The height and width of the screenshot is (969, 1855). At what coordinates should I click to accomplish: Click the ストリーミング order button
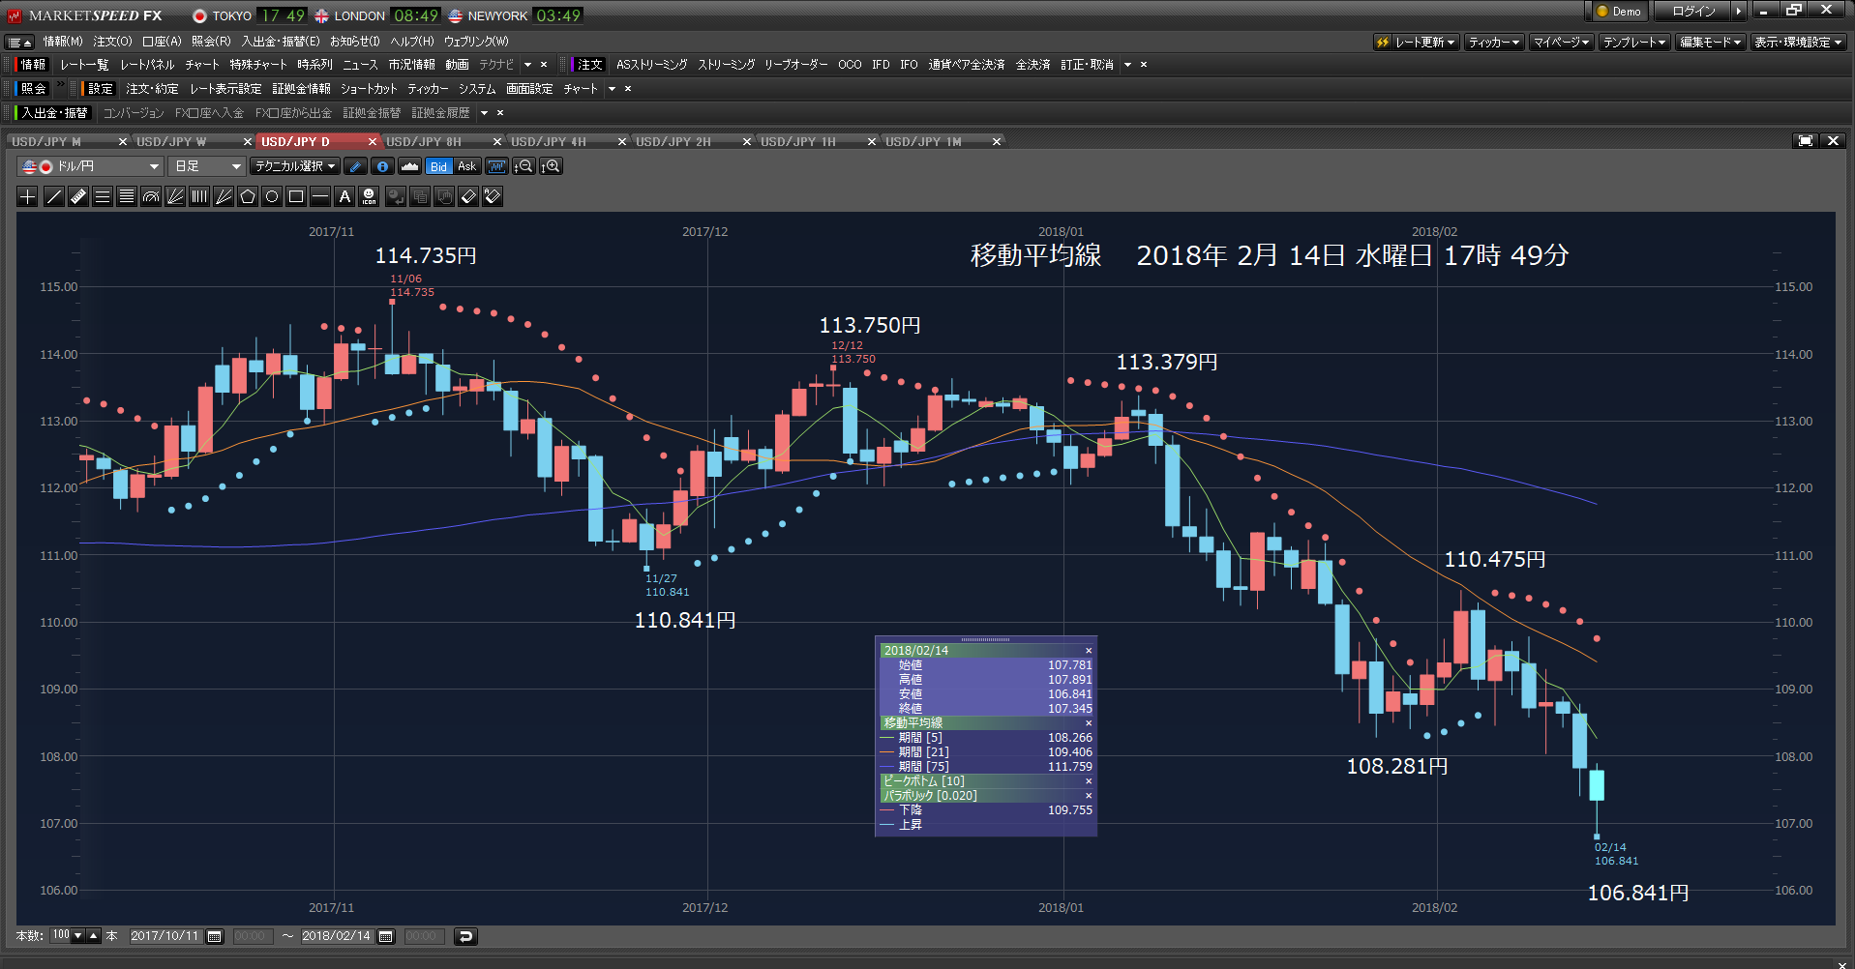[x=726, y=65]
